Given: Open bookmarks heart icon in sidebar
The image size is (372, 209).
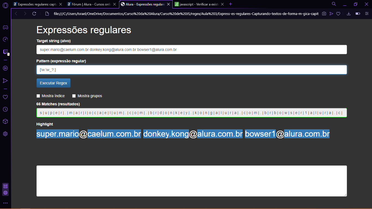Looking at the screenshot, I should pyautogui.click(x=5, y=97).
